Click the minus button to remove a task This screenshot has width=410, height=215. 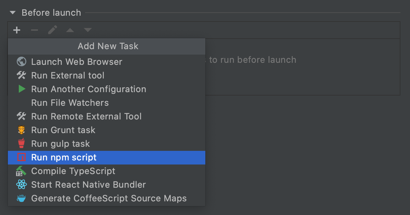point(34,30)
